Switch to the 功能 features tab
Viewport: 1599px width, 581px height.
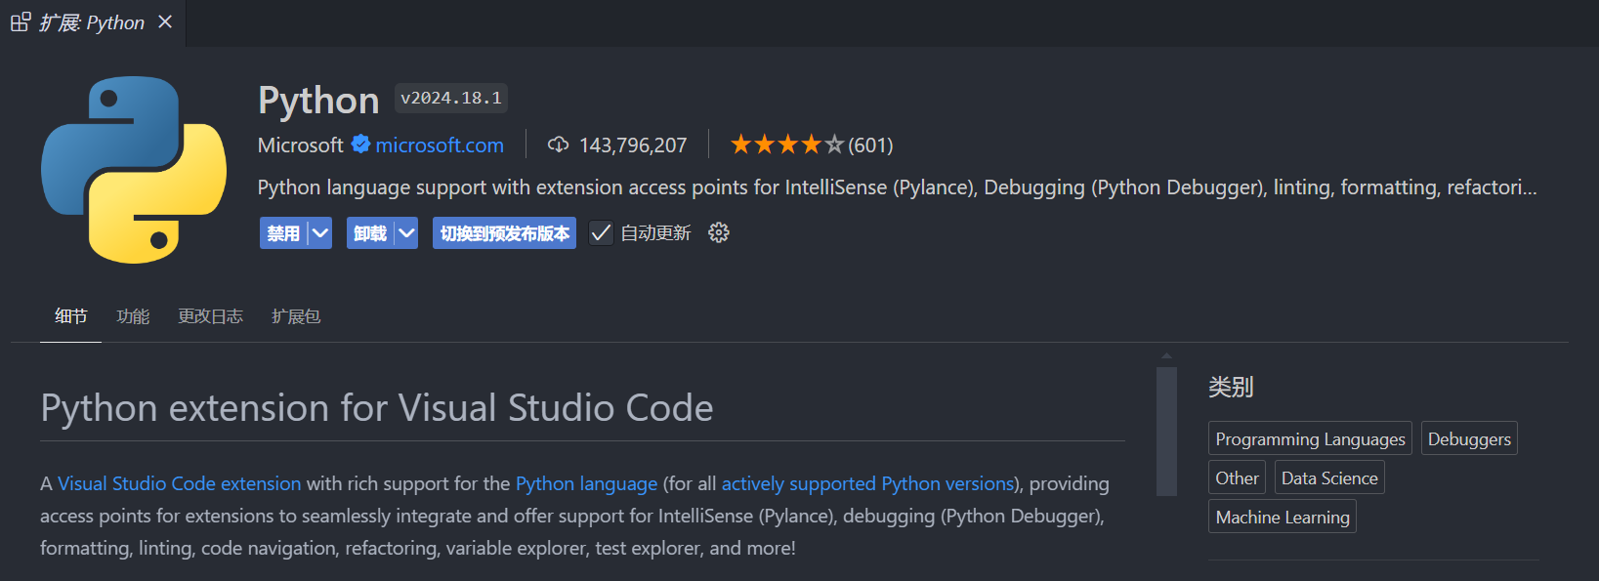click(x=133, y=316)
